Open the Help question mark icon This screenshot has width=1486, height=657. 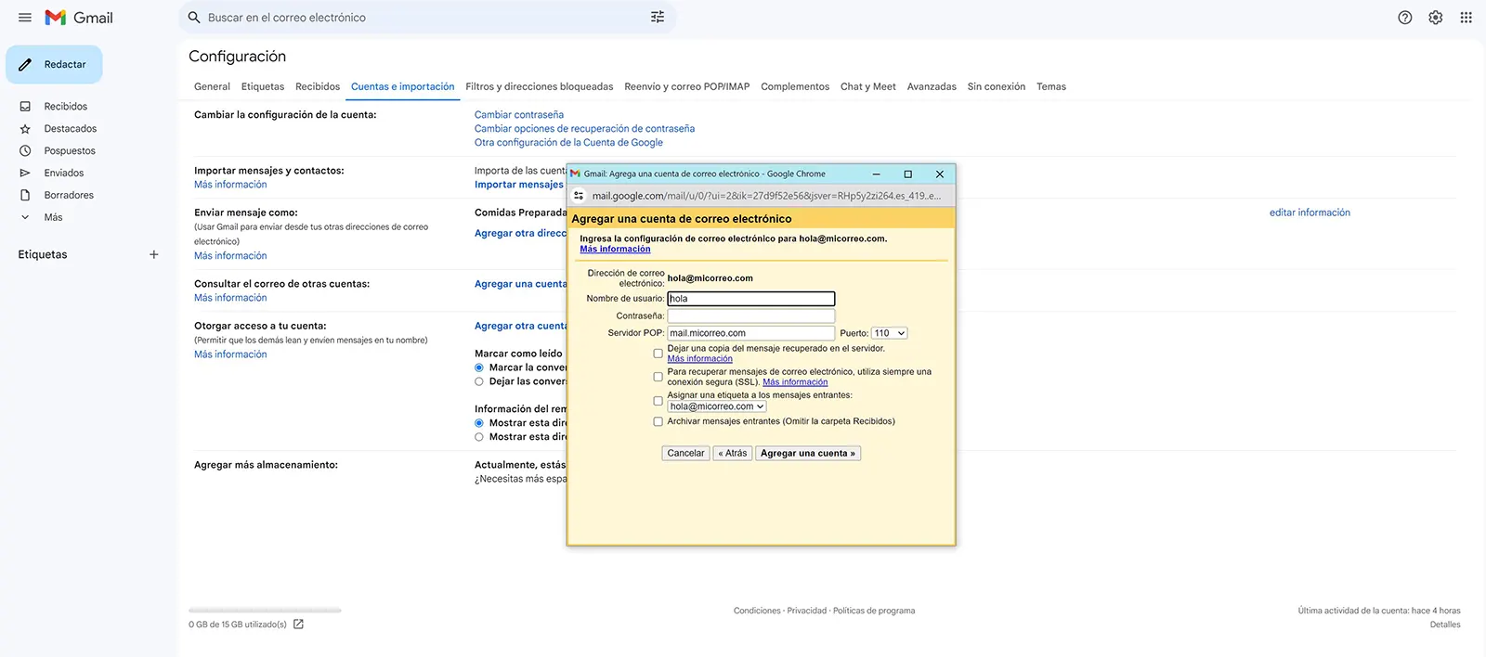[x=1404, y=18]
